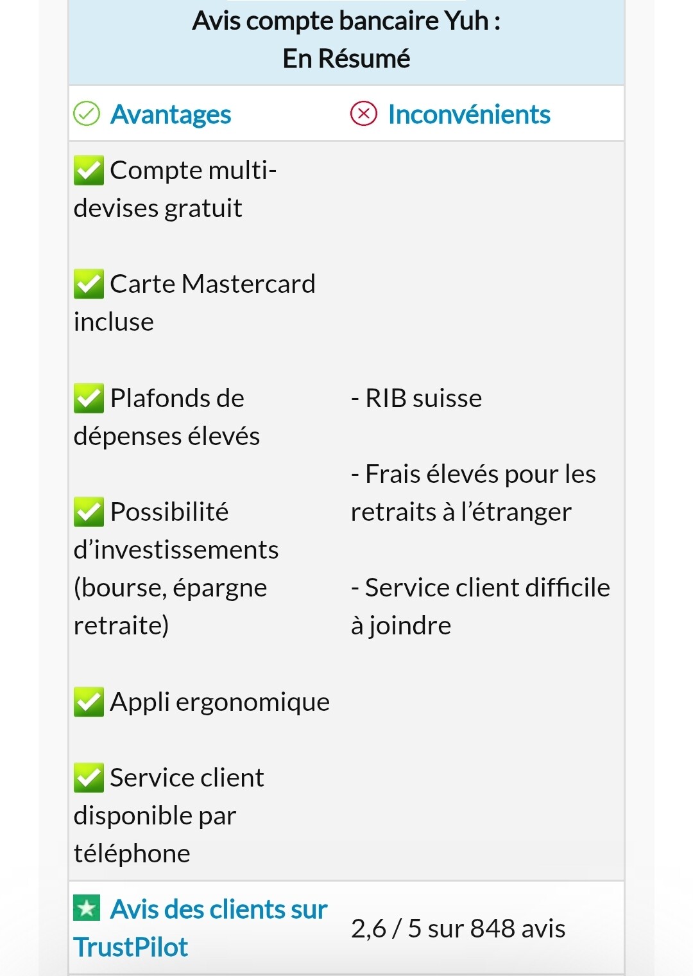Image resolution: width=693 pixels, height=976 pixels.
Task: Click the check mark beside Appli ergonomique
Action: [89, 702]
